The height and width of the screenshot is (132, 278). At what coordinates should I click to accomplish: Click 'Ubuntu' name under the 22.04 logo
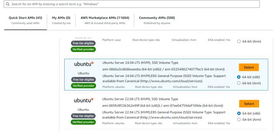[83, 109]
